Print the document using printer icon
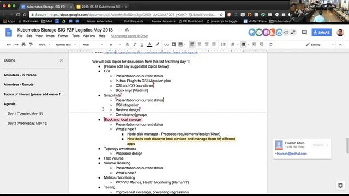The width and height of the screenshot is (349, 196). point(23,45)
